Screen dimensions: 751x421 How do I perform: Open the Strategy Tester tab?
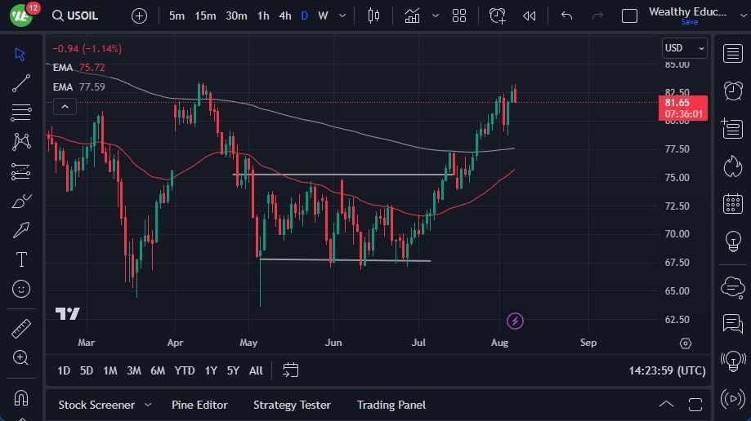pos(292,405)
